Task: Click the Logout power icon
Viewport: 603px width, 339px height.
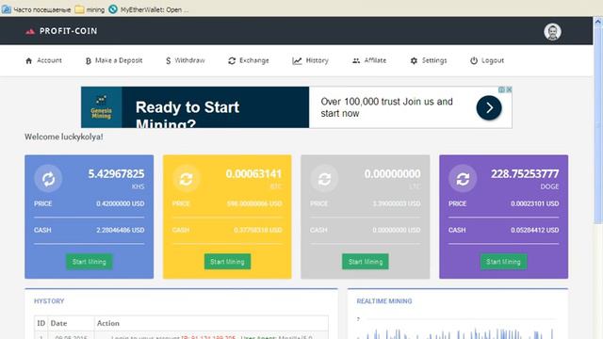Action: coord(474,60)
